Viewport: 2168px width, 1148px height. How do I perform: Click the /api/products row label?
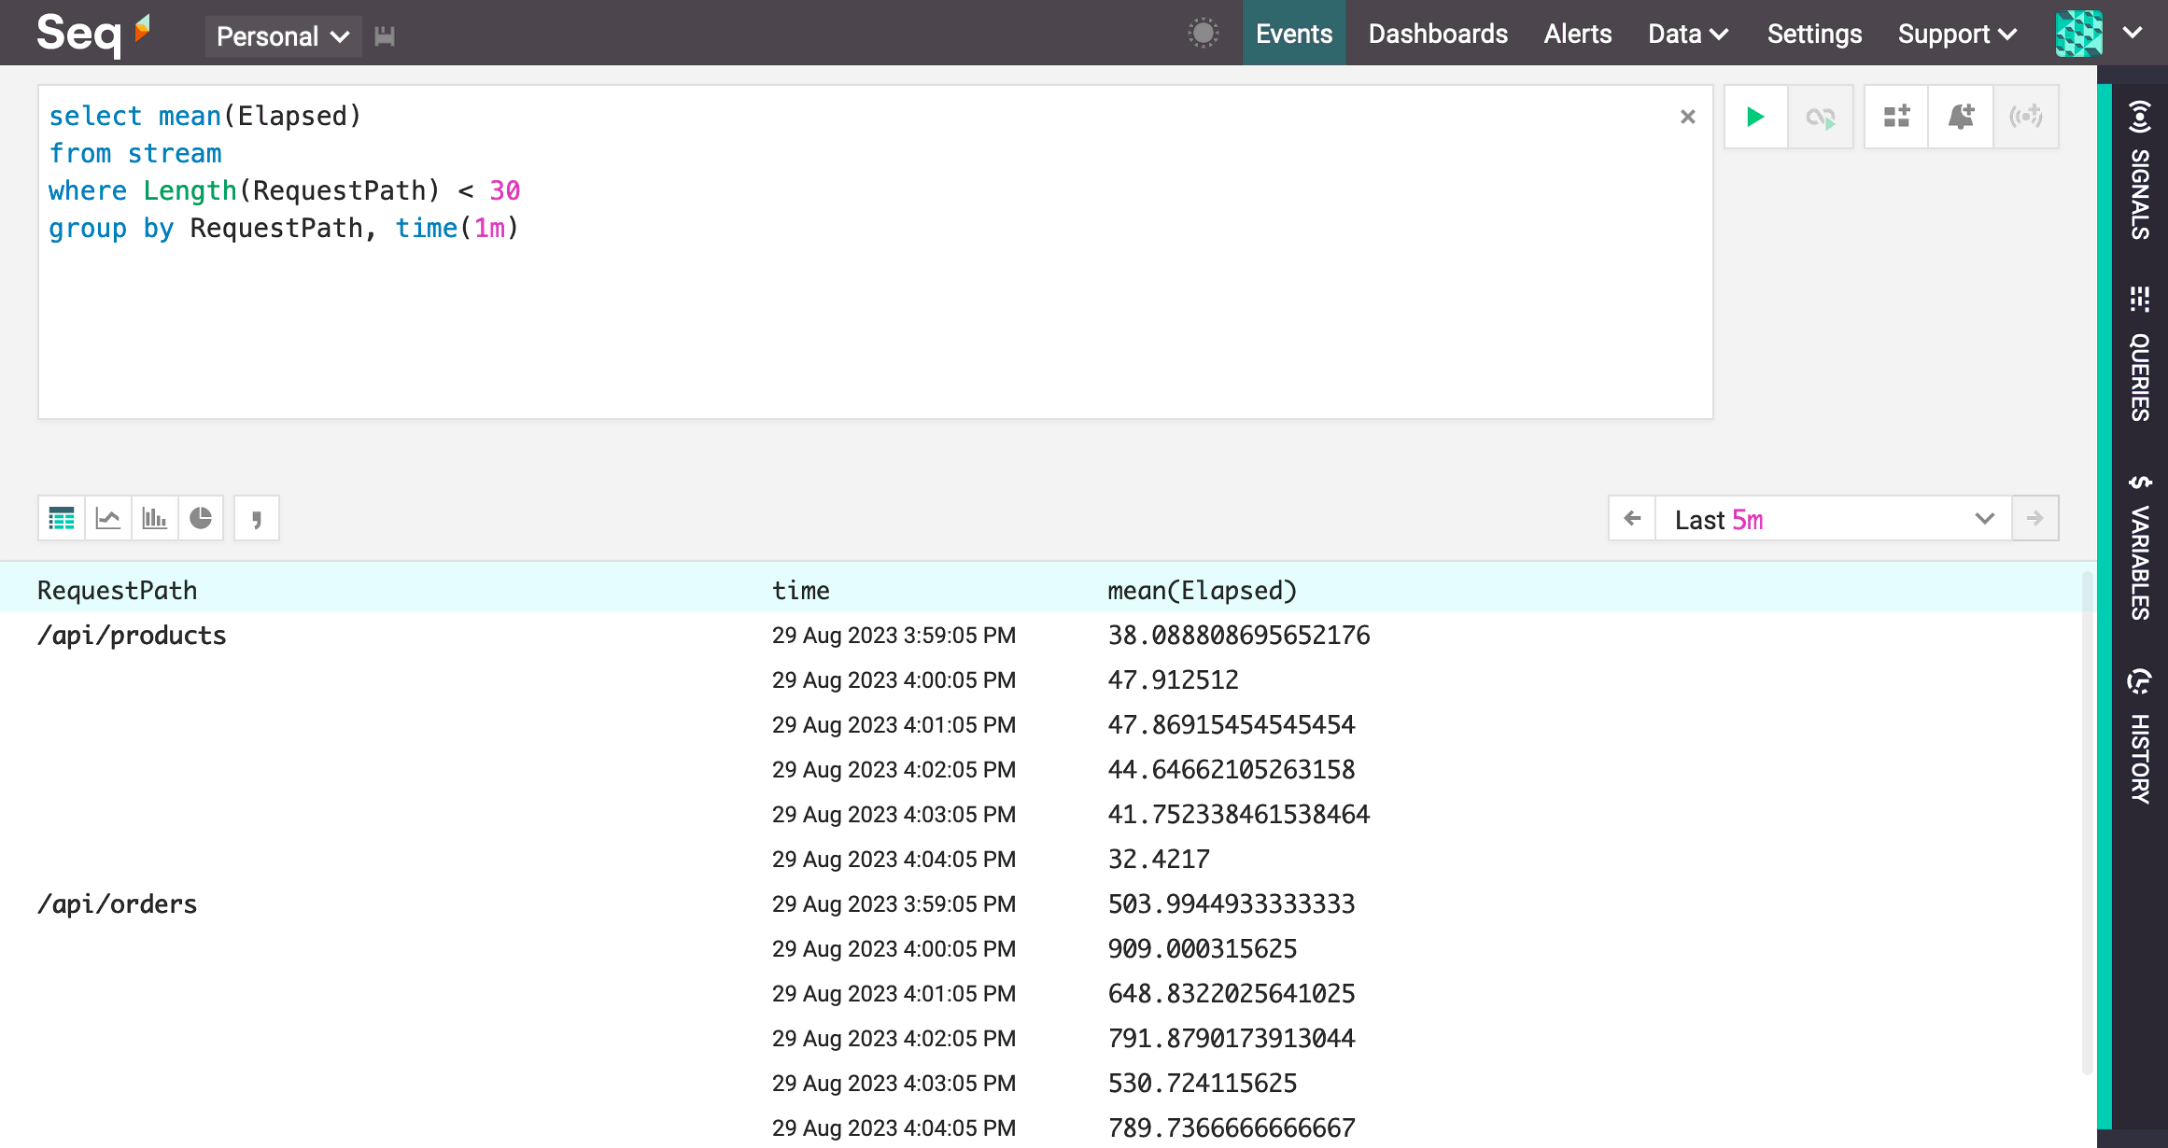pyautogui.click(x=132, y=636)
